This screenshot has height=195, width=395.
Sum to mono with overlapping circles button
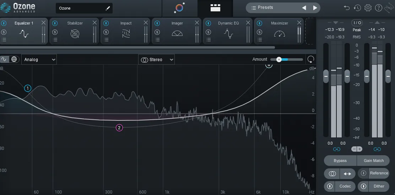click(x=332, y=174)
